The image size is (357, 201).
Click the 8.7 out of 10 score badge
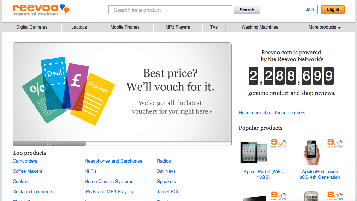coord(335,196)
